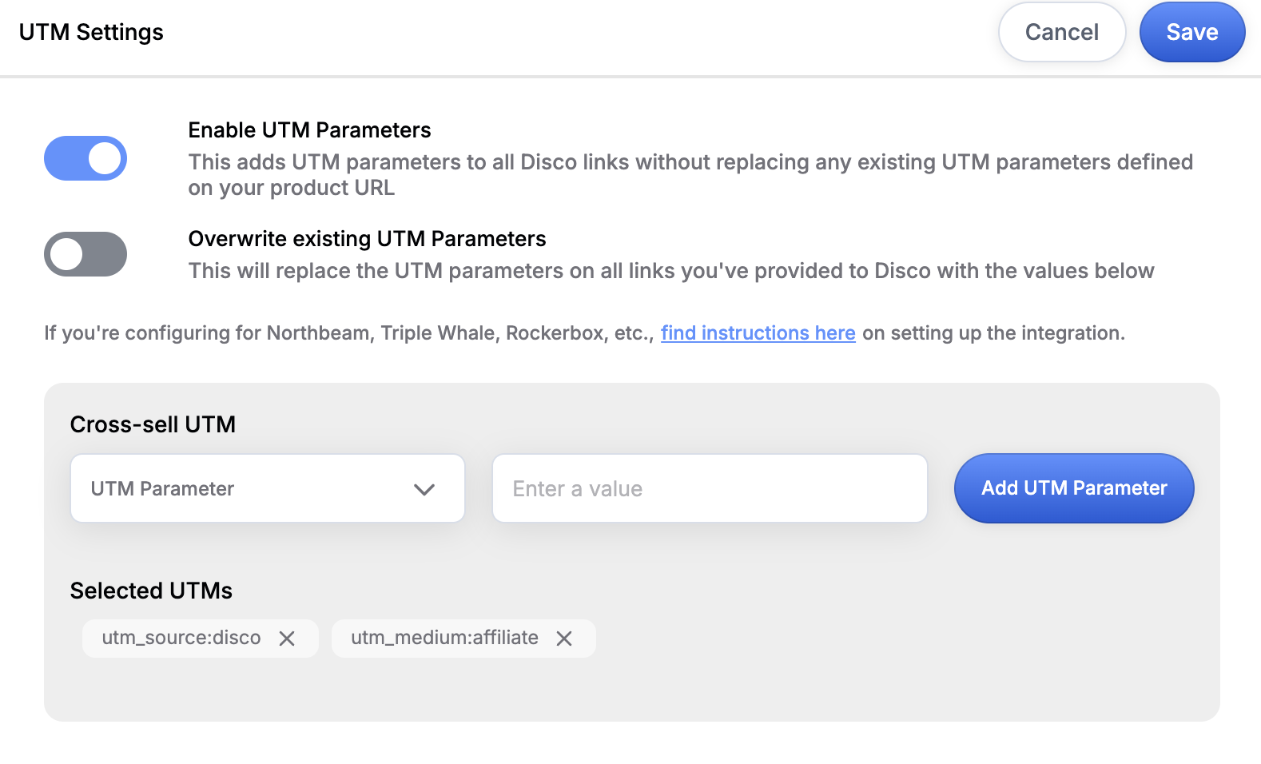
Task: Turn on Overwrite existing UTM Parameters switch
Action: (86, 254)
